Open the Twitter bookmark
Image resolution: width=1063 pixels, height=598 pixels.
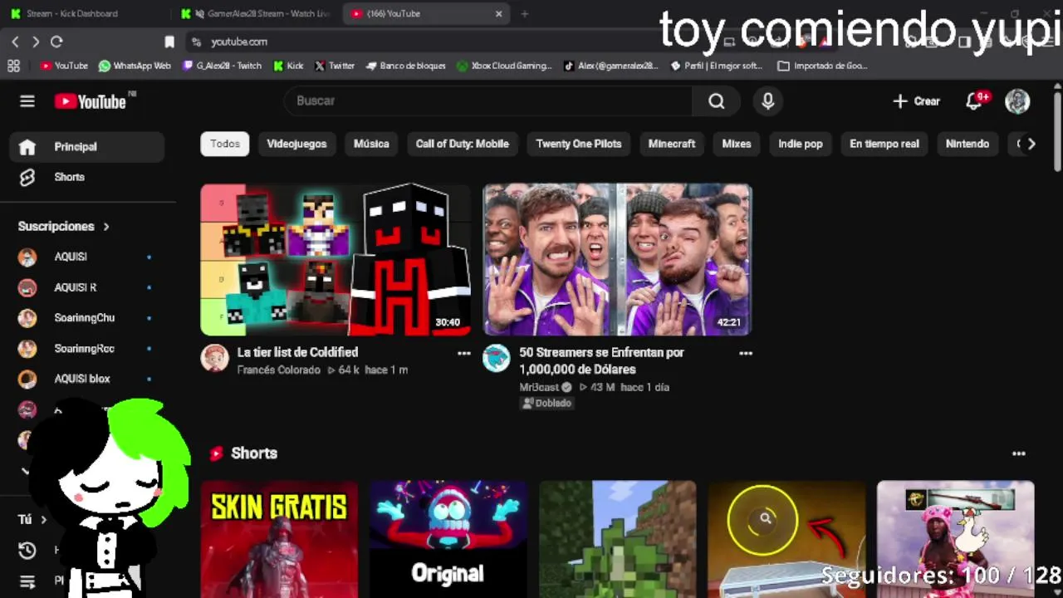pos(335,66)
